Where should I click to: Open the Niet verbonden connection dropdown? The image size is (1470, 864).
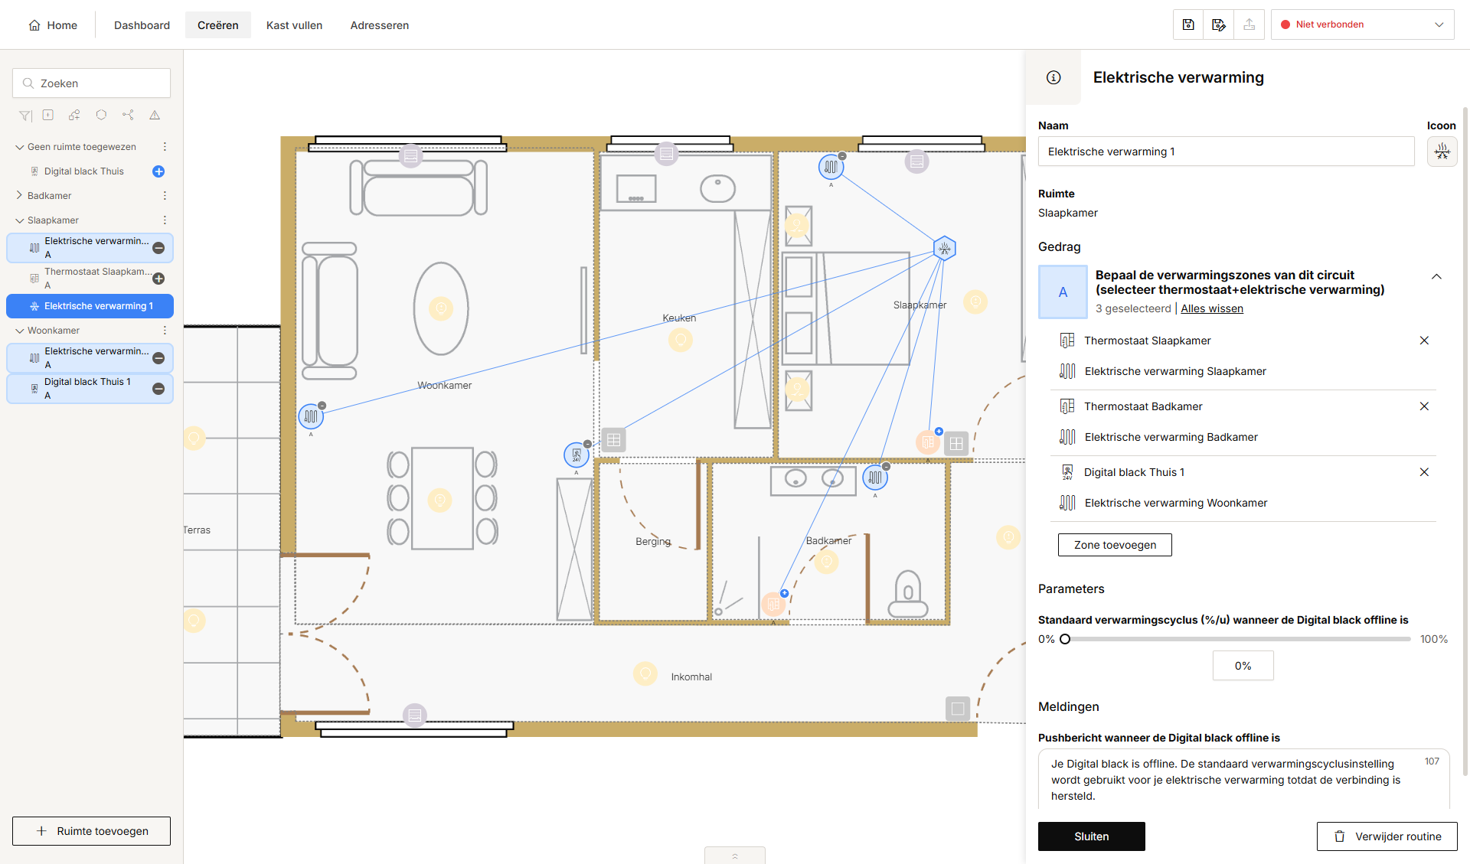coord(1363,24)
